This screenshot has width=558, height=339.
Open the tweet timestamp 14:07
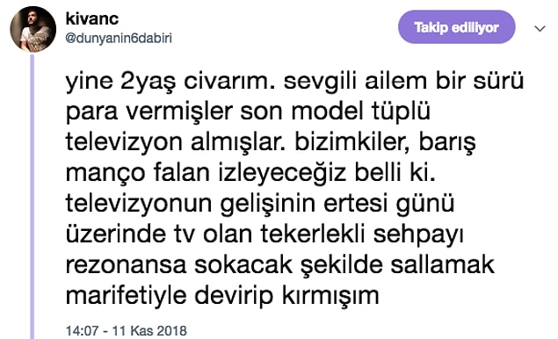point(82,331)
